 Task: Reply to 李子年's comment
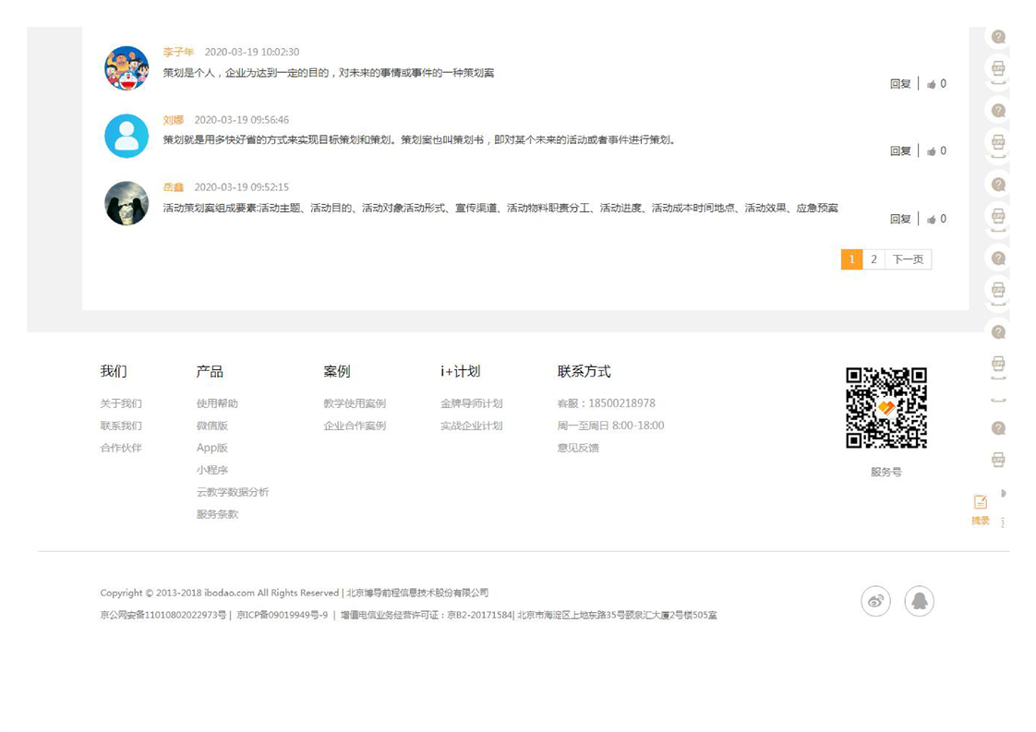pos(900,84)
